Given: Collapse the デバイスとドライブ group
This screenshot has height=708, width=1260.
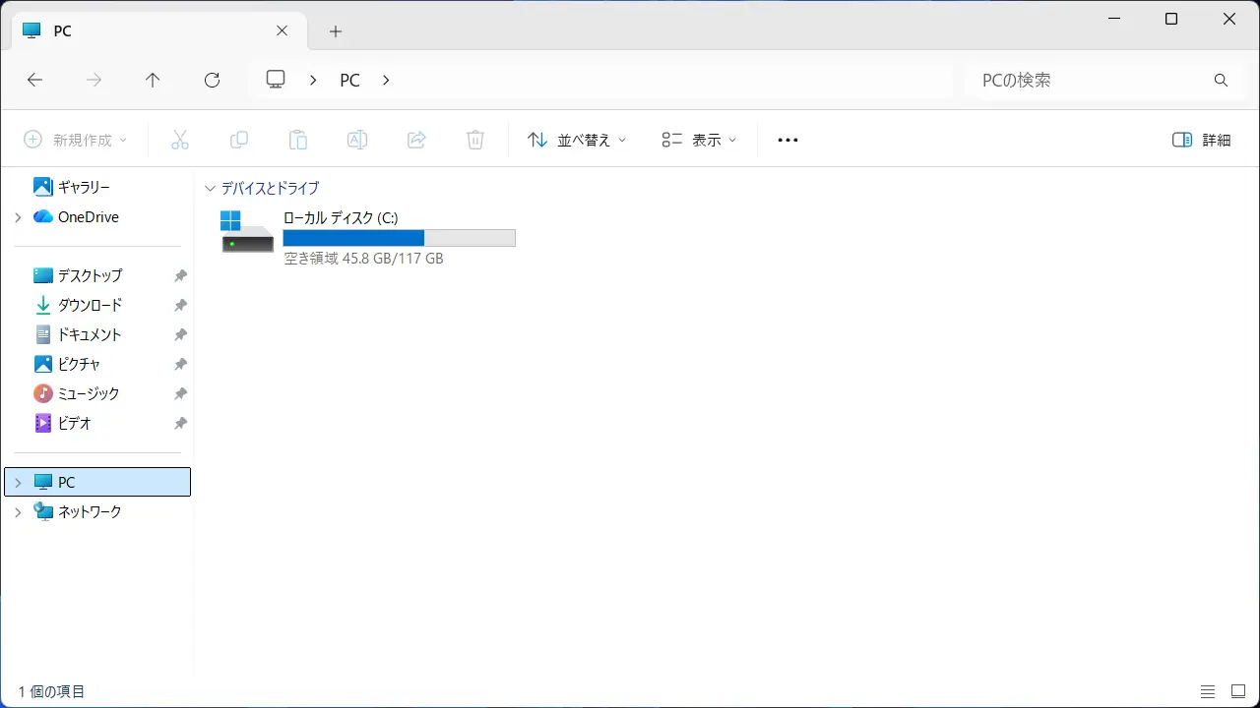Looking at the screenshot, I should pyautogui.click(x=210, y=188).
